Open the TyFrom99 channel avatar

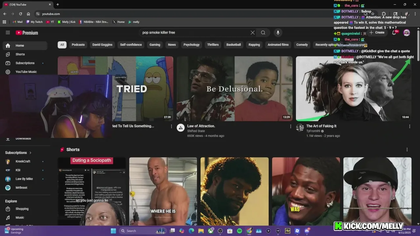coord(300,128)
